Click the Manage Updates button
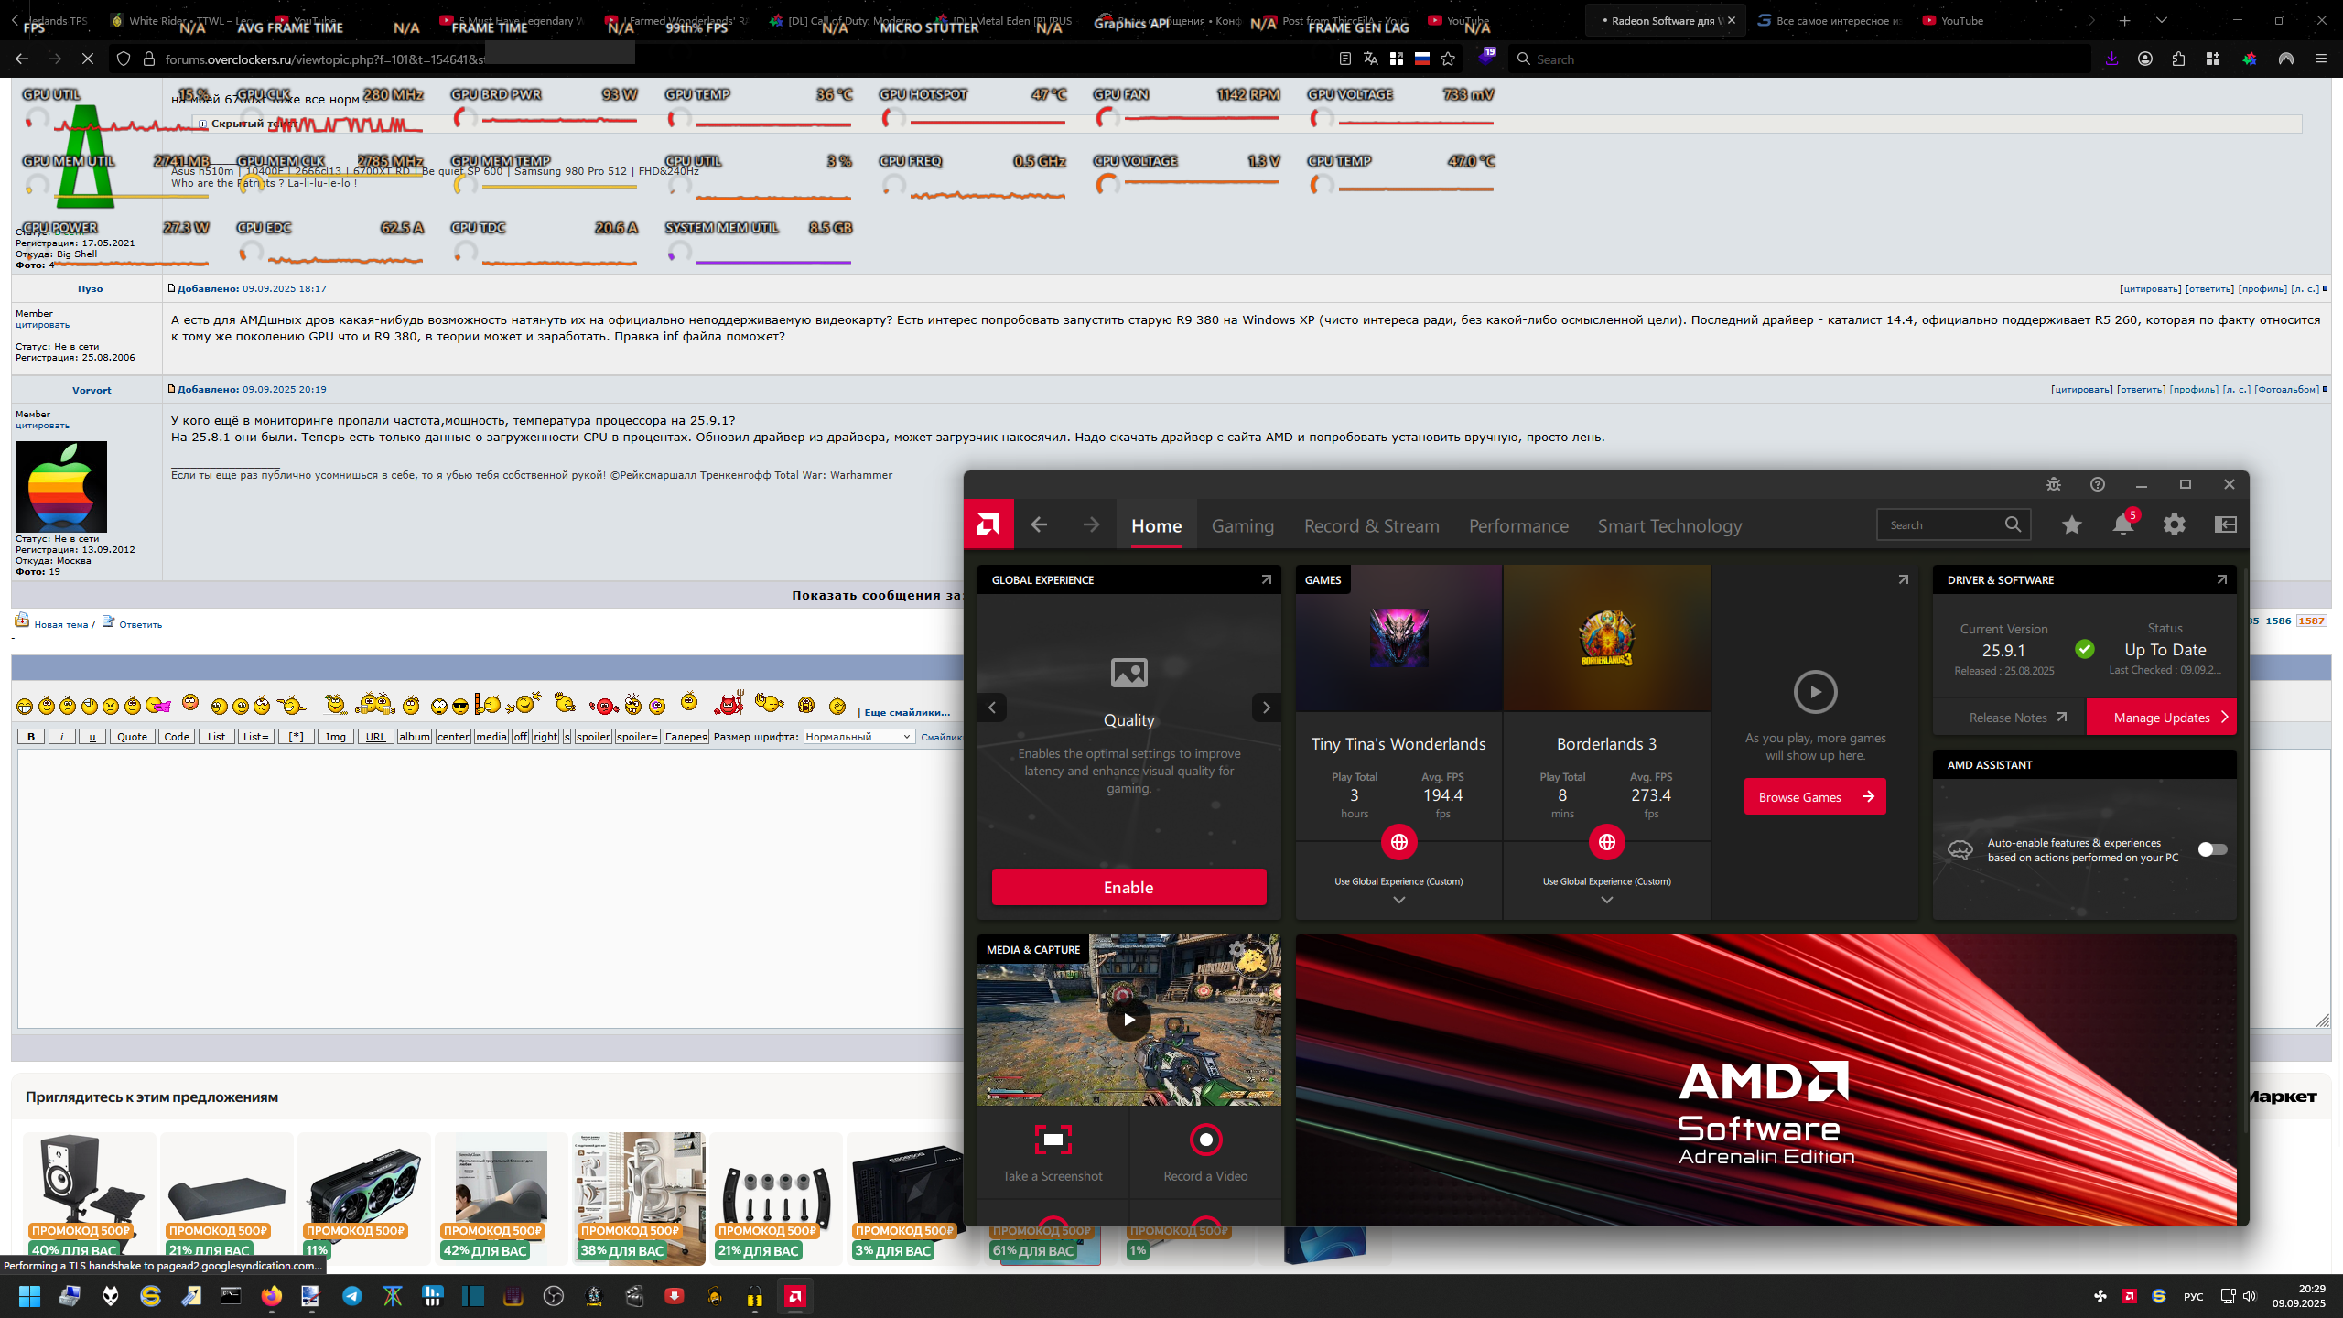Screen dimensions: 2343x1318 tap(2161, 718)
